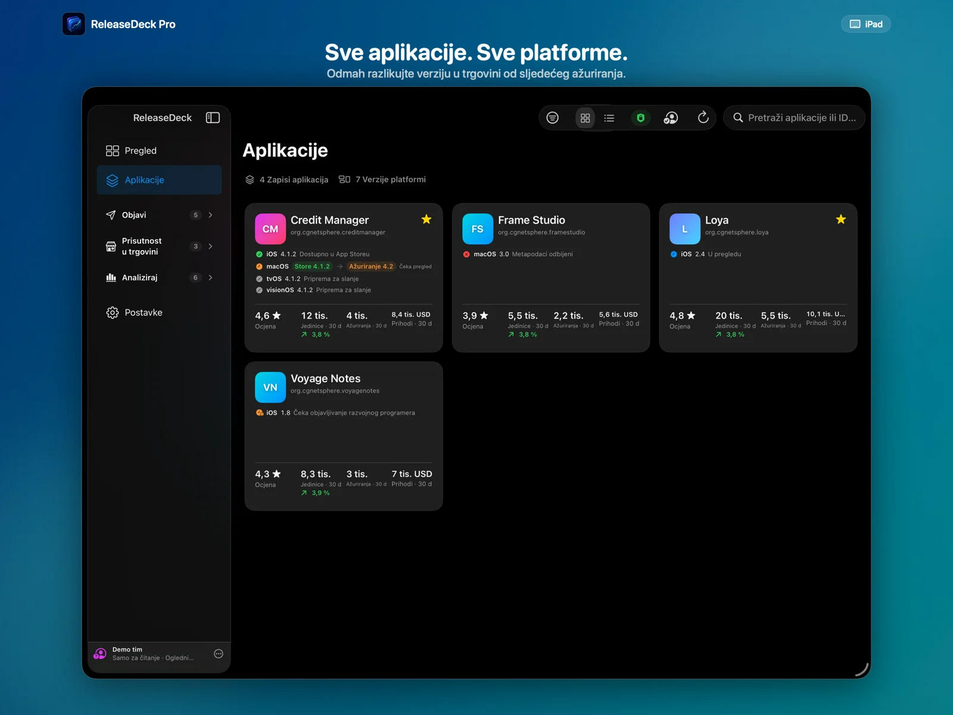Open the Analiziraj section

pyautogui.click(x=159, y=278)
